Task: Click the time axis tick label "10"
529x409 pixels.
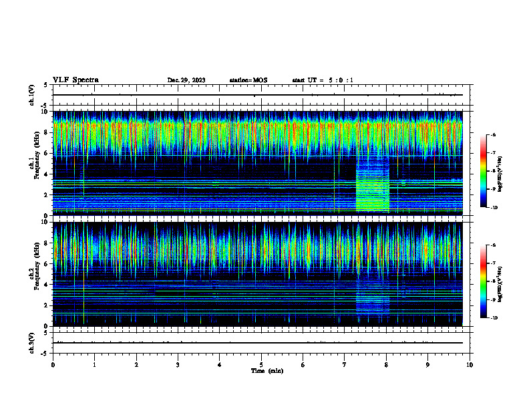Action: (470, 365)
